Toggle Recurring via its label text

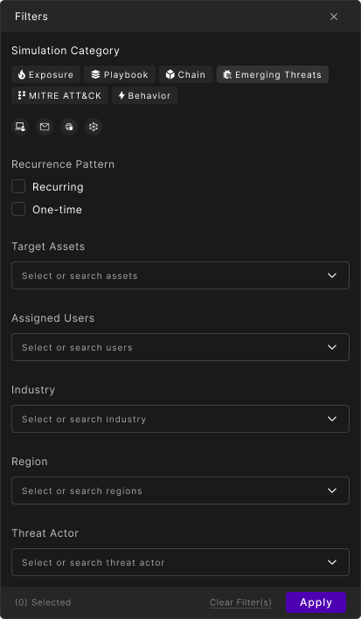(x=58, y=187)
